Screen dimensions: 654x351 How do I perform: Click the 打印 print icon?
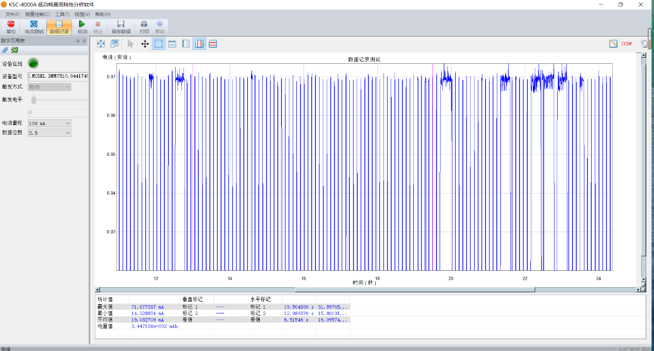pos(144,25)
